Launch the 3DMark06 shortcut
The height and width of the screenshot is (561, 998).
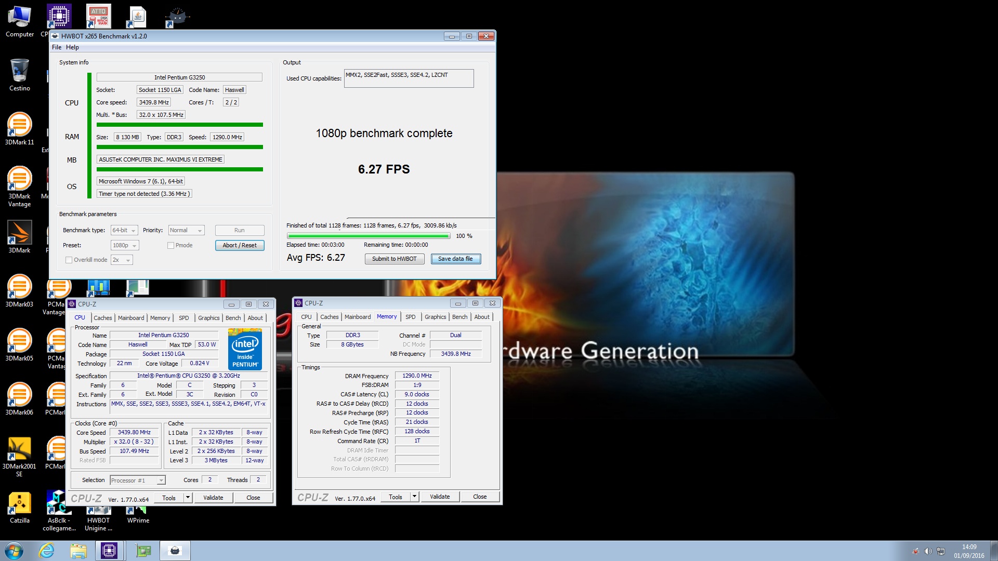point(19,399)
